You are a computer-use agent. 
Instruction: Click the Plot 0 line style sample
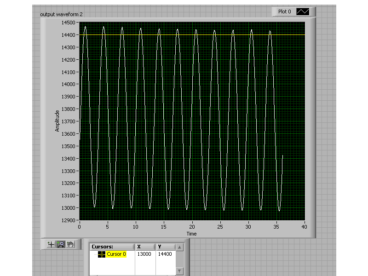[x=303, y=11]
